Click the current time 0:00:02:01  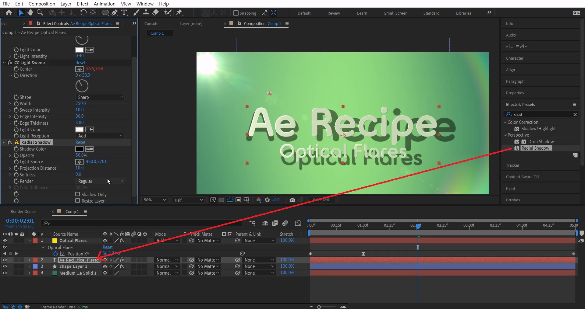click(20, 221)
